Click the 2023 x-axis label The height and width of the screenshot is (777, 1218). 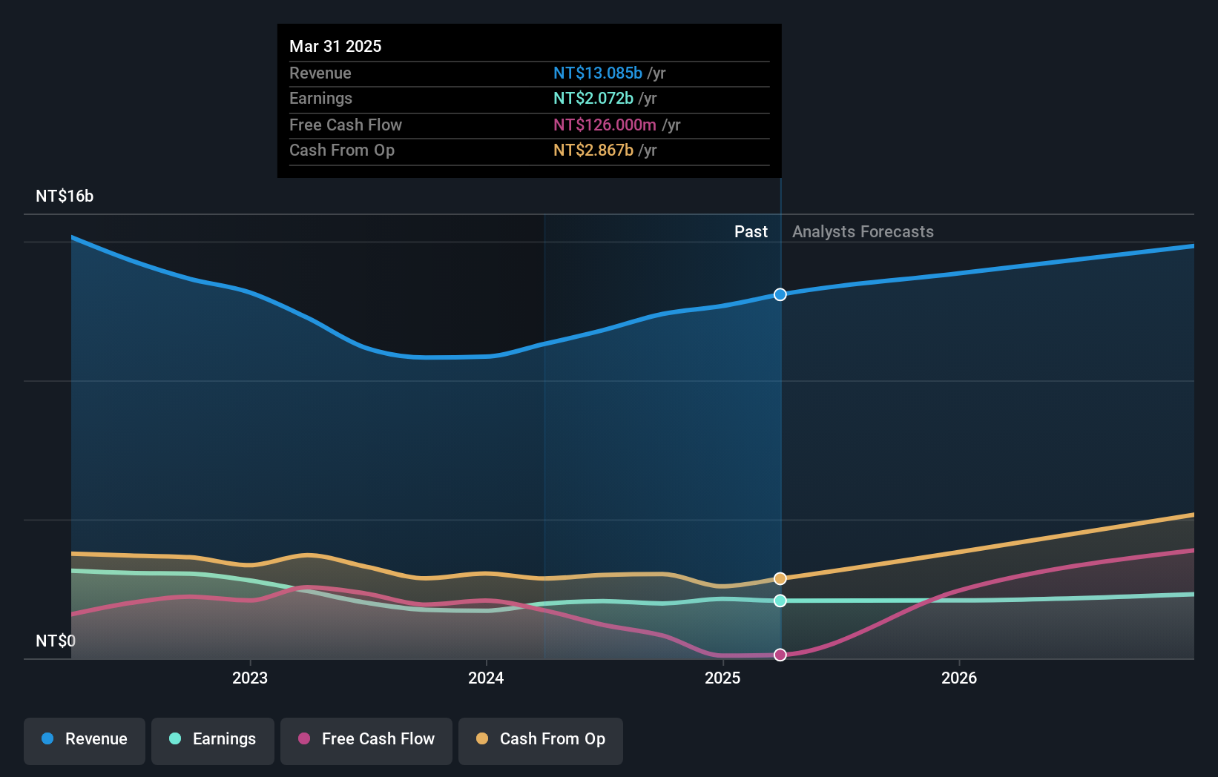tap(250, 678)
